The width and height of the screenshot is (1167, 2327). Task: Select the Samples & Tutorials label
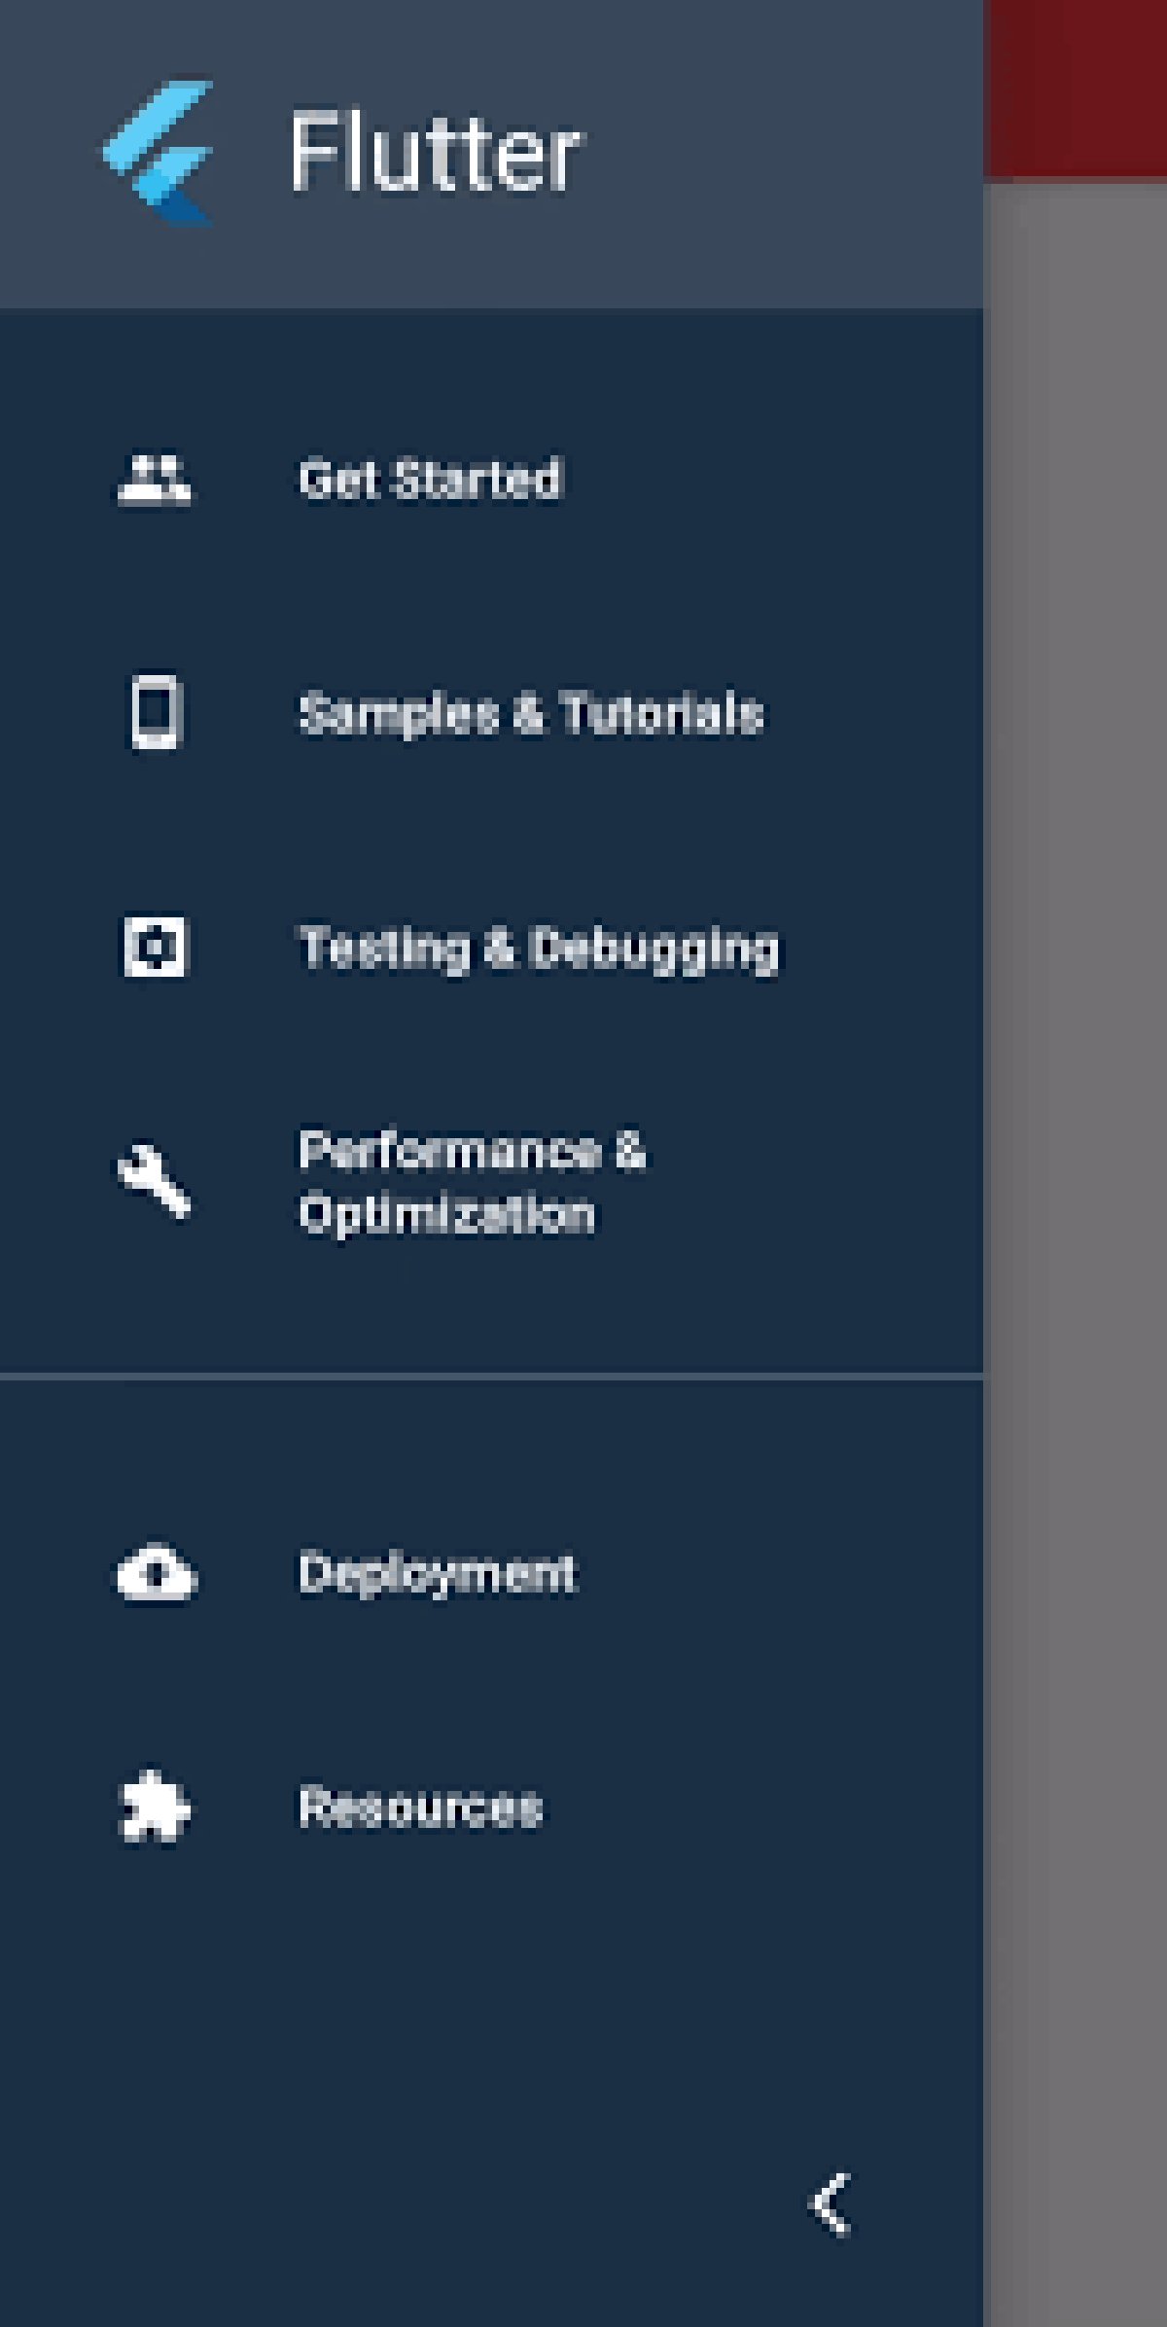coord(530,713)
